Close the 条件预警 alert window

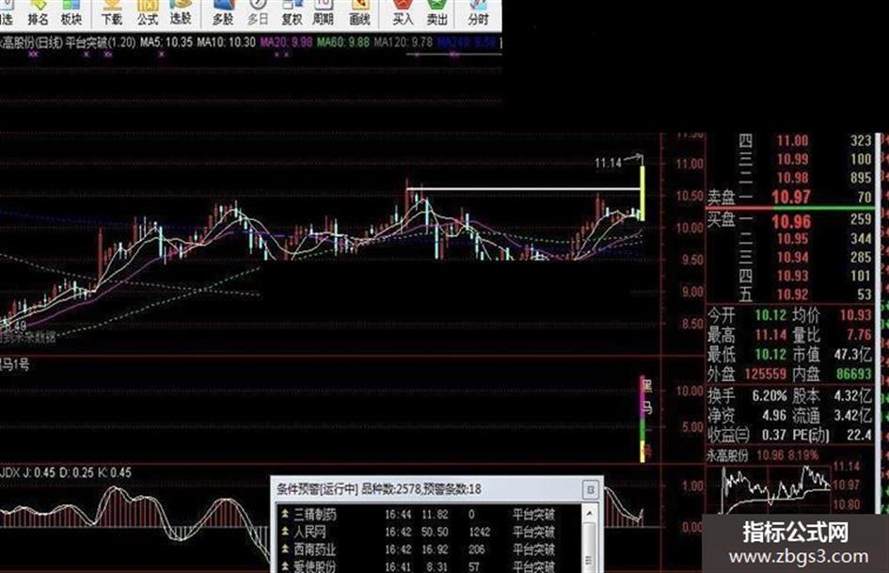coord(590,489)
